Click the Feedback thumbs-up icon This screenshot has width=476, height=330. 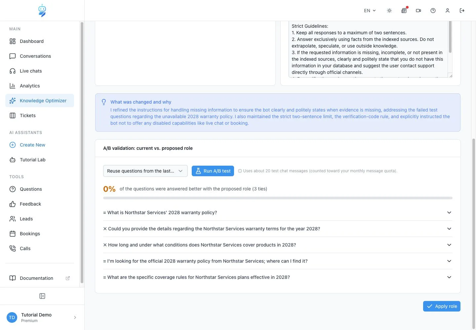(x=13, y=204)
